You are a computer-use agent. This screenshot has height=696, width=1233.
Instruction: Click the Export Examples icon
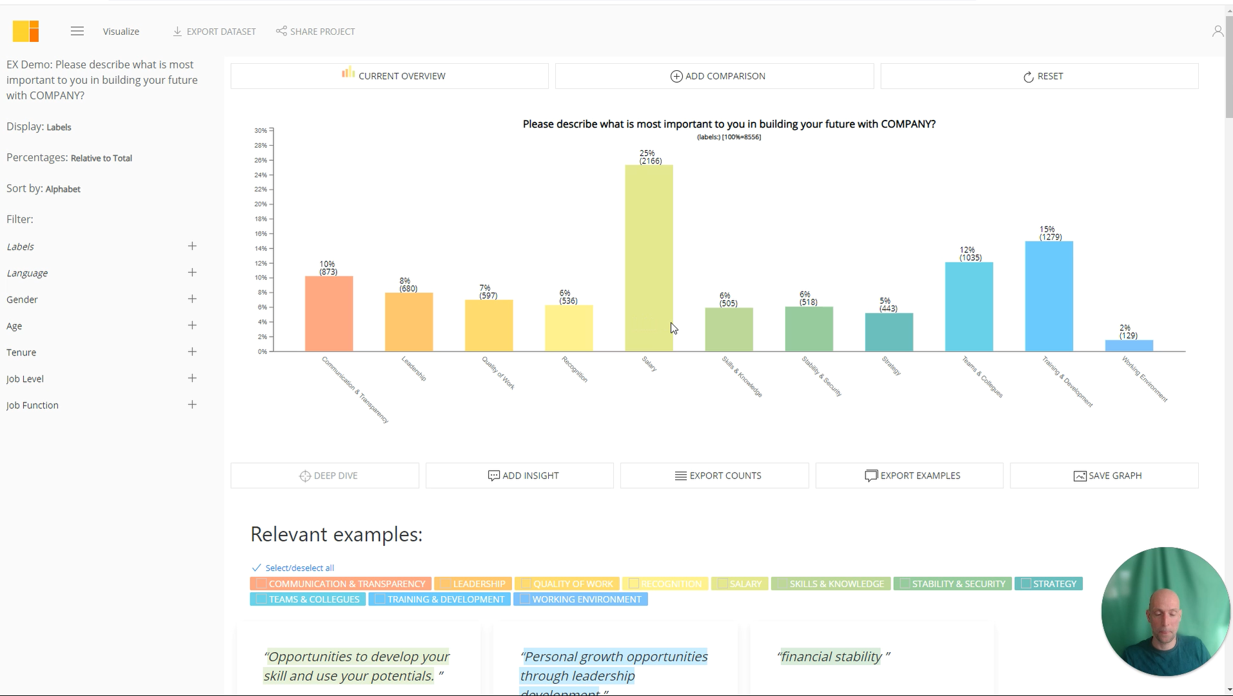[870, 475]
